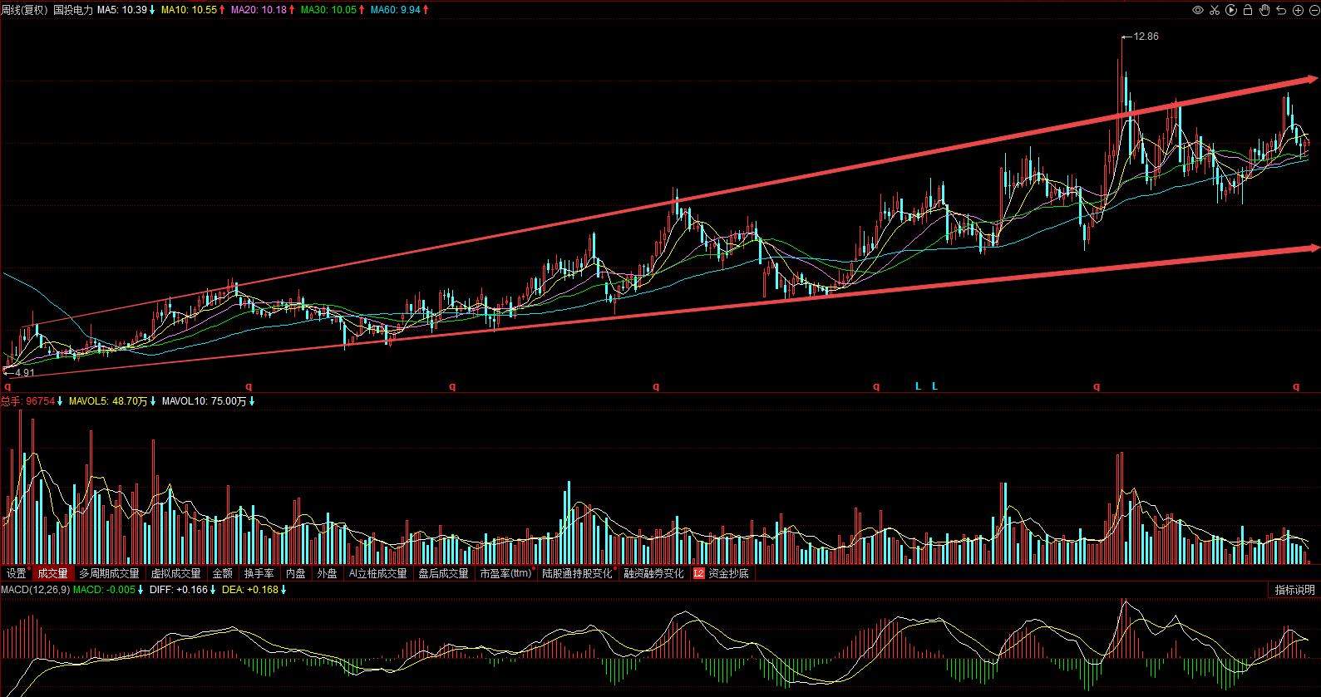The image size is (1321, 697).
Task: Click the 4.91 low price marker
Action: (x=24, y=373)
